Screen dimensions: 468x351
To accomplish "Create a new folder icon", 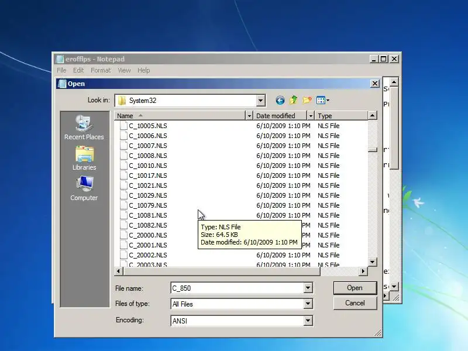I will pos(307,100).
